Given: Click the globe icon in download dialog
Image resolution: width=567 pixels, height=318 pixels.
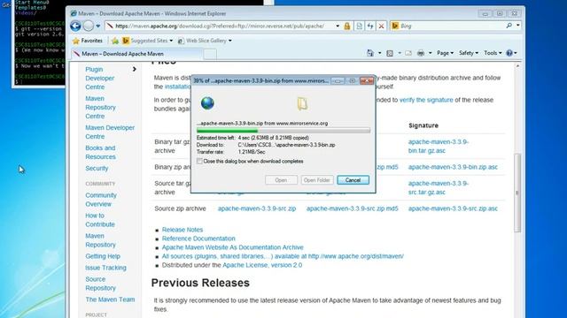Looking at the screenshot, I should [207, 103].
